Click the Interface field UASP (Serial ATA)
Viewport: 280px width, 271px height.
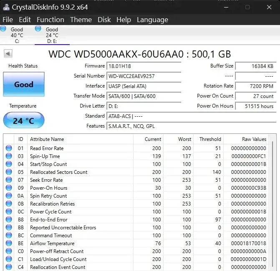tap(144, 86)
